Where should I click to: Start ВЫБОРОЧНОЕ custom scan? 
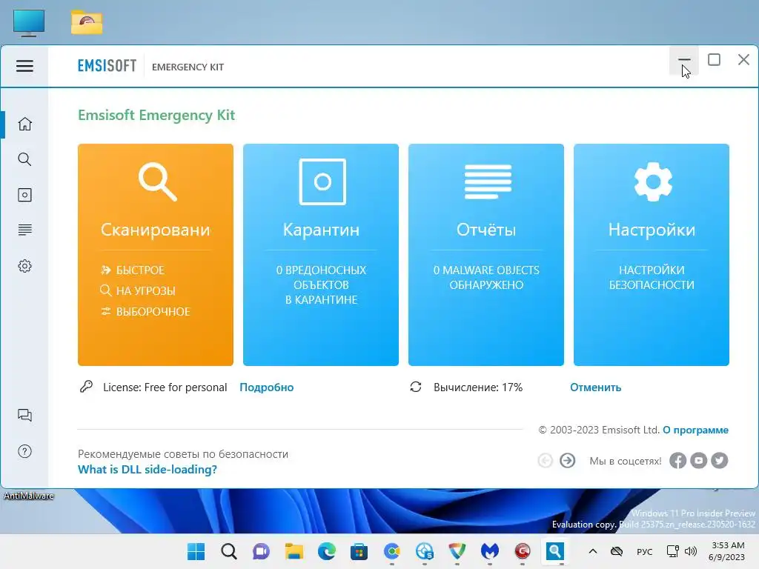[x=145, y=312]
